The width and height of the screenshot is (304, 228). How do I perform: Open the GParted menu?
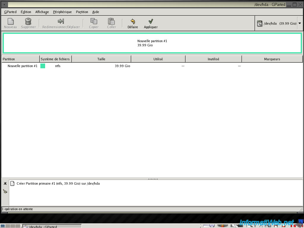click(10, 12)
